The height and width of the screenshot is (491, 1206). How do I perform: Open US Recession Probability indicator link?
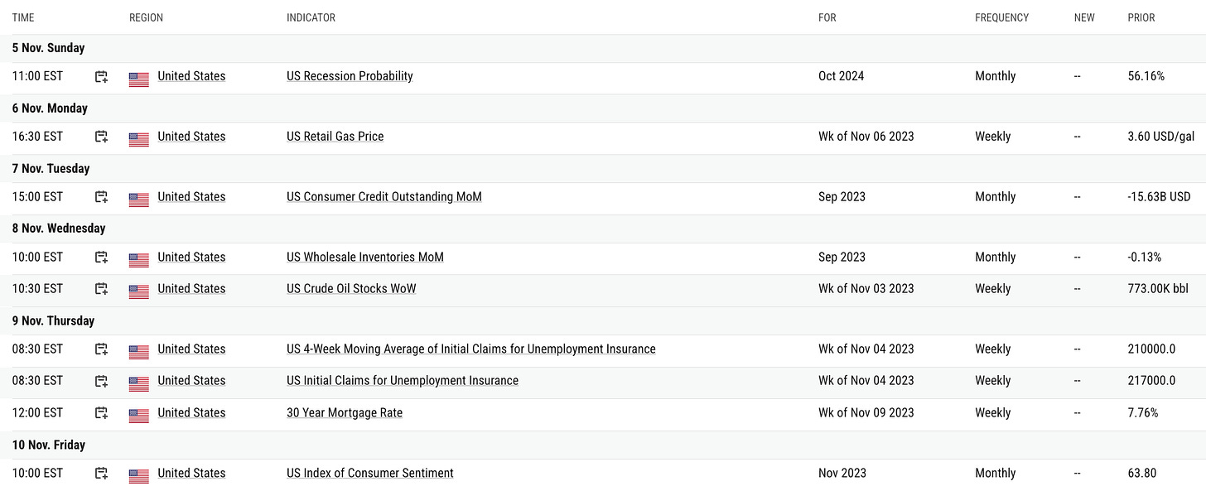click(350, 76)
